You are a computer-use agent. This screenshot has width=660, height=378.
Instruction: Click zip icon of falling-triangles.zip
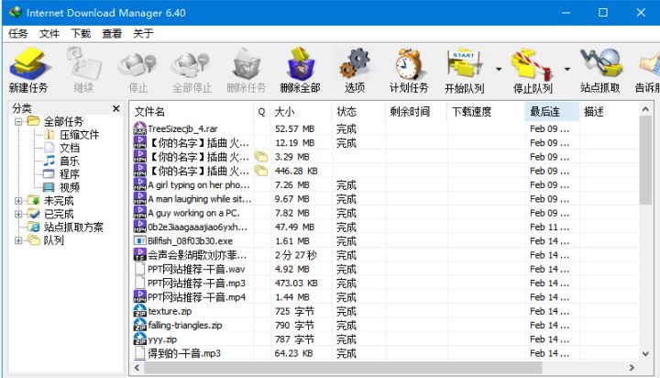139,325
